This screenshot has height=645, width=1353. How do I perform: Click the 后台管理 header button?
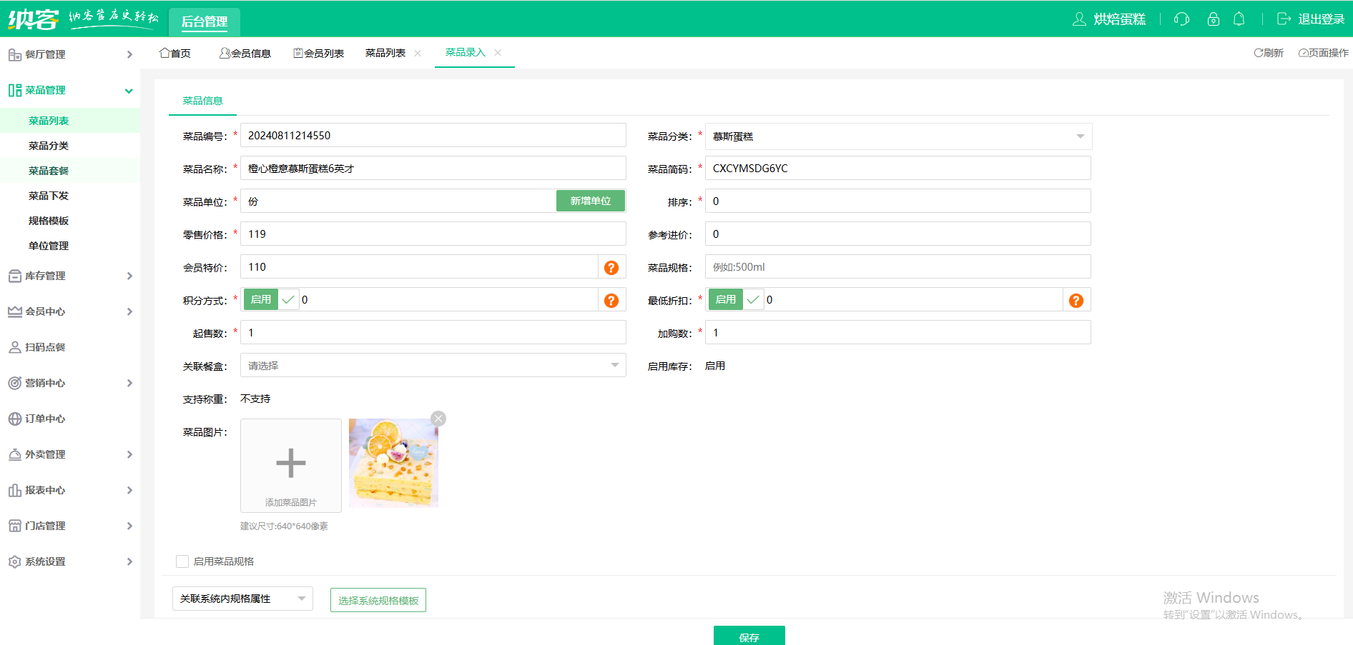205,21
